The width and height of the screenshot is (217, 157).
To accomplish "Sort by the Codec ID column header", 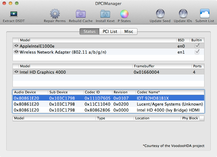I will 98,92.
